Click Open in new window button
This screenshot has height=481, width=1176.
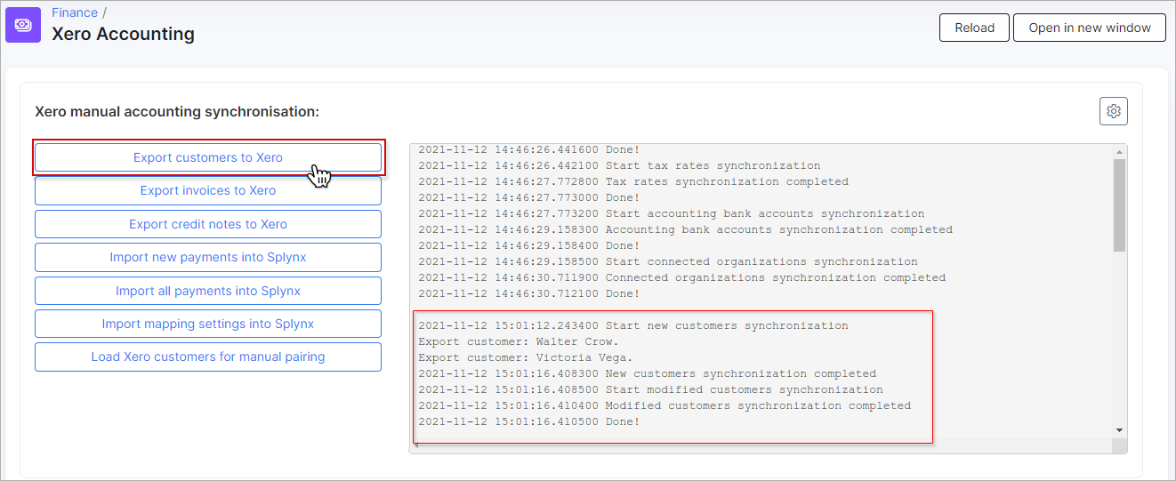pos(1090,28)
